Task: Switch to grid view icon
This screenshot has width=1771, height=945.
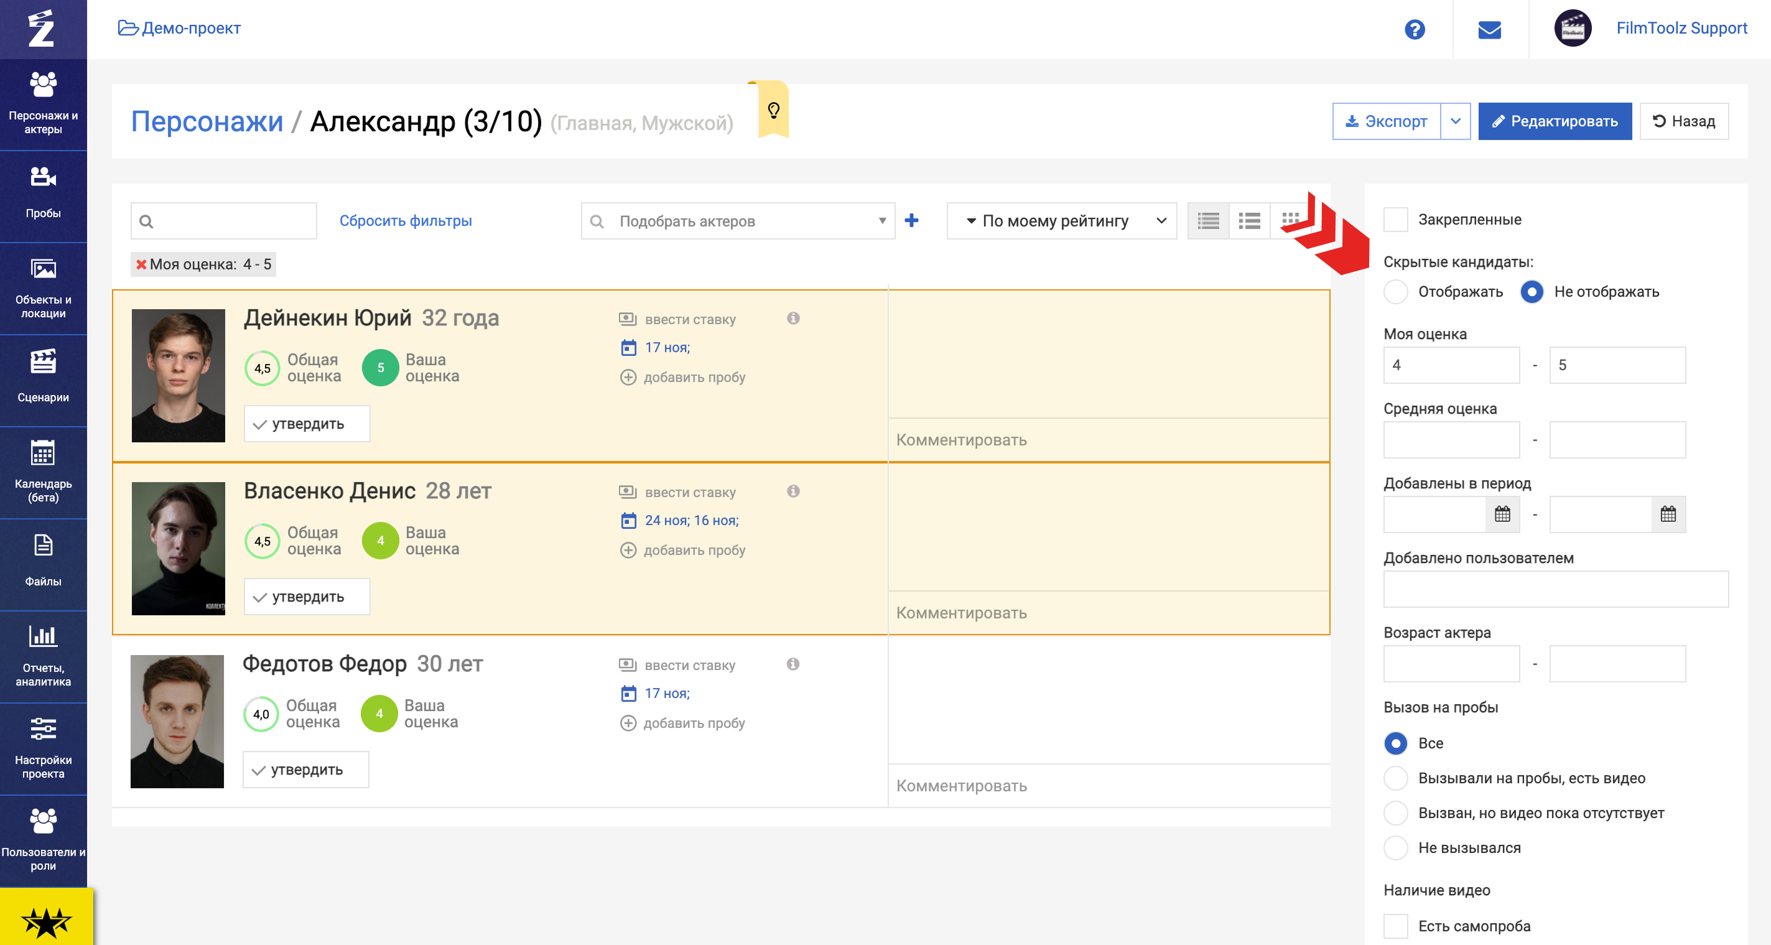Action: (1290, 219)
